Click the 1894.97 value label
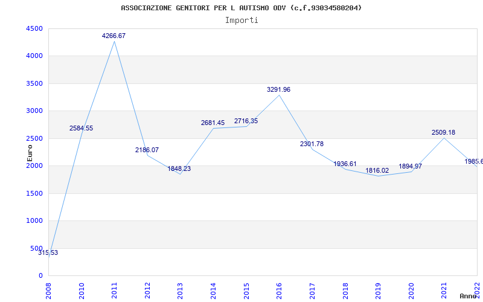The height and width of the screenshot is (302, 483). click(x=411, y=166)
